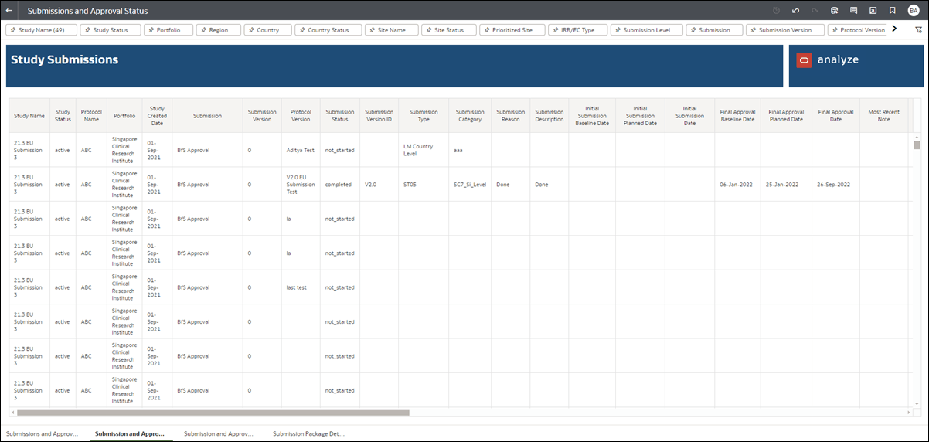Click the Study Status column header

pos(63,116)
